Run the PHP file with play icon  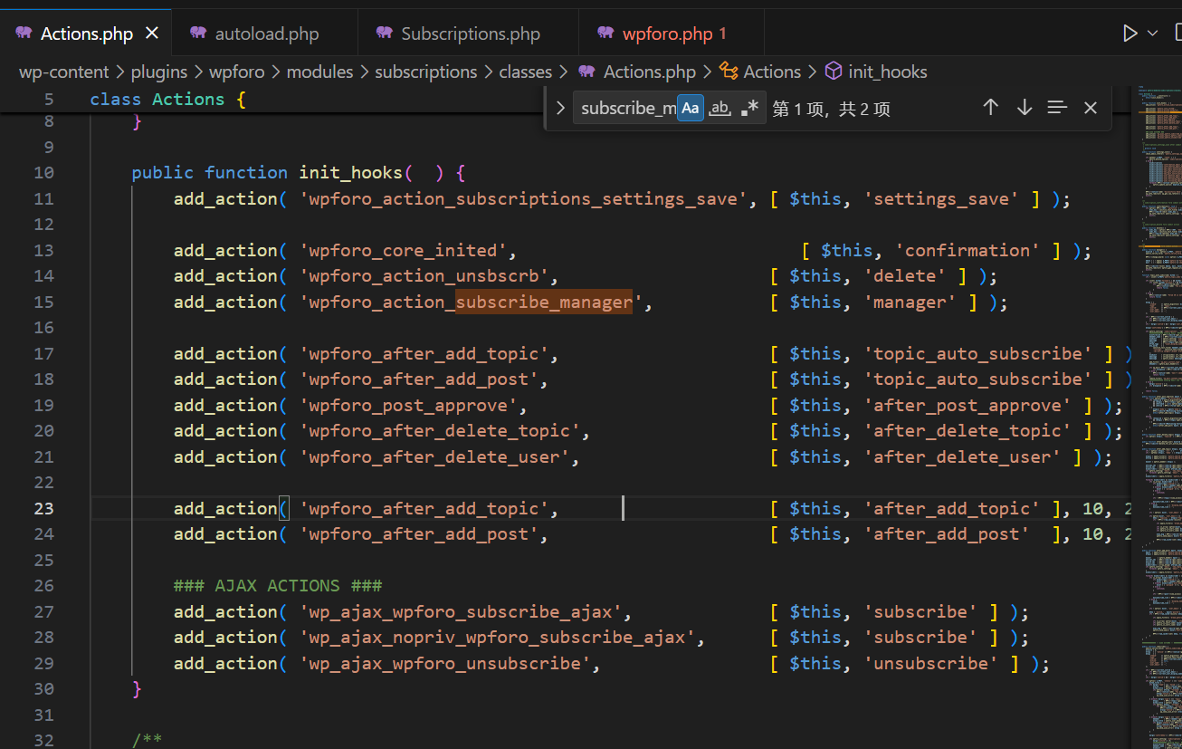pyautogui.click(x=1130, y=34)
